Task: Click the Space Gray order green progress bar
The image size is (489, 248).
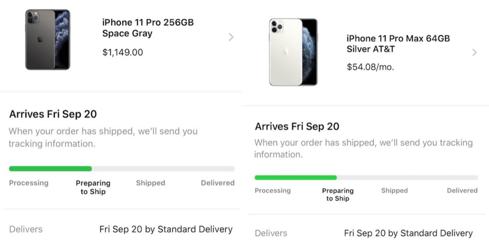Action: coord(51,168)
